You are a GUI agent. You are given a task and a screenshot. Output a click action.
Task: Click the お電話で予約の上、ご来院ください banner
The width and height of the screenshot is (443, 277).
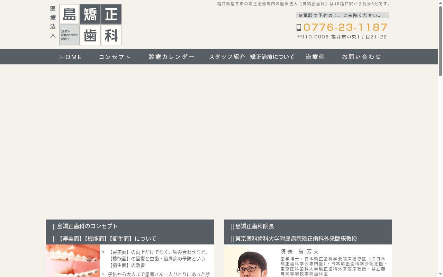pos(342,15)
